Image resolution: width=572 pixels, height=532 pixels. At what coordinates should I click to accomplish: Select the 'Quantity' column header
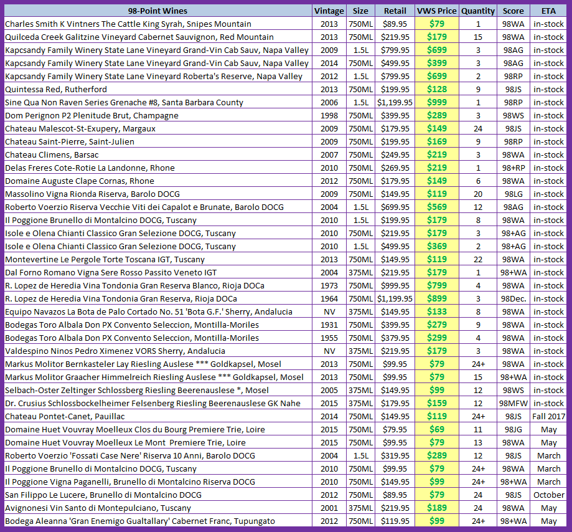pyautogui.click(x=478, y=11)
